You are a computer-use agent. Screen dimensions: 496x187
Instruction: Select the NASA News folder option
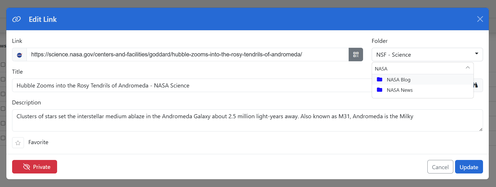[399, 90]
